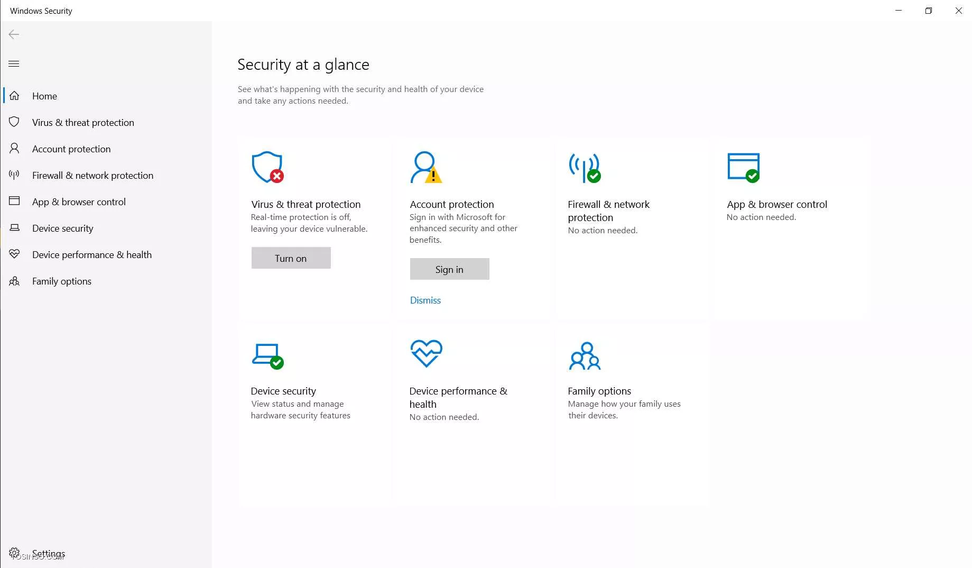972x568 pixels.
Task: Click 'View status and manage hardware security features' text
Action: tap(300, 409)
